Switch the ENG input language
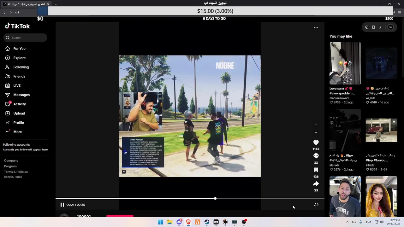The height and width of the screenshot is (227, 404). [x=369, y=222]
